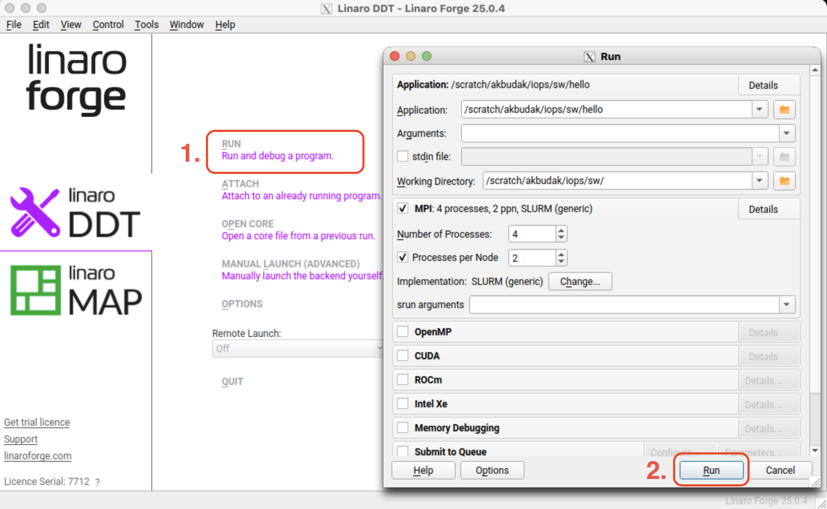Screen dimensions: 827x509
Task: Expand the Application path dropdown
Action: click(x=759, y=110)
